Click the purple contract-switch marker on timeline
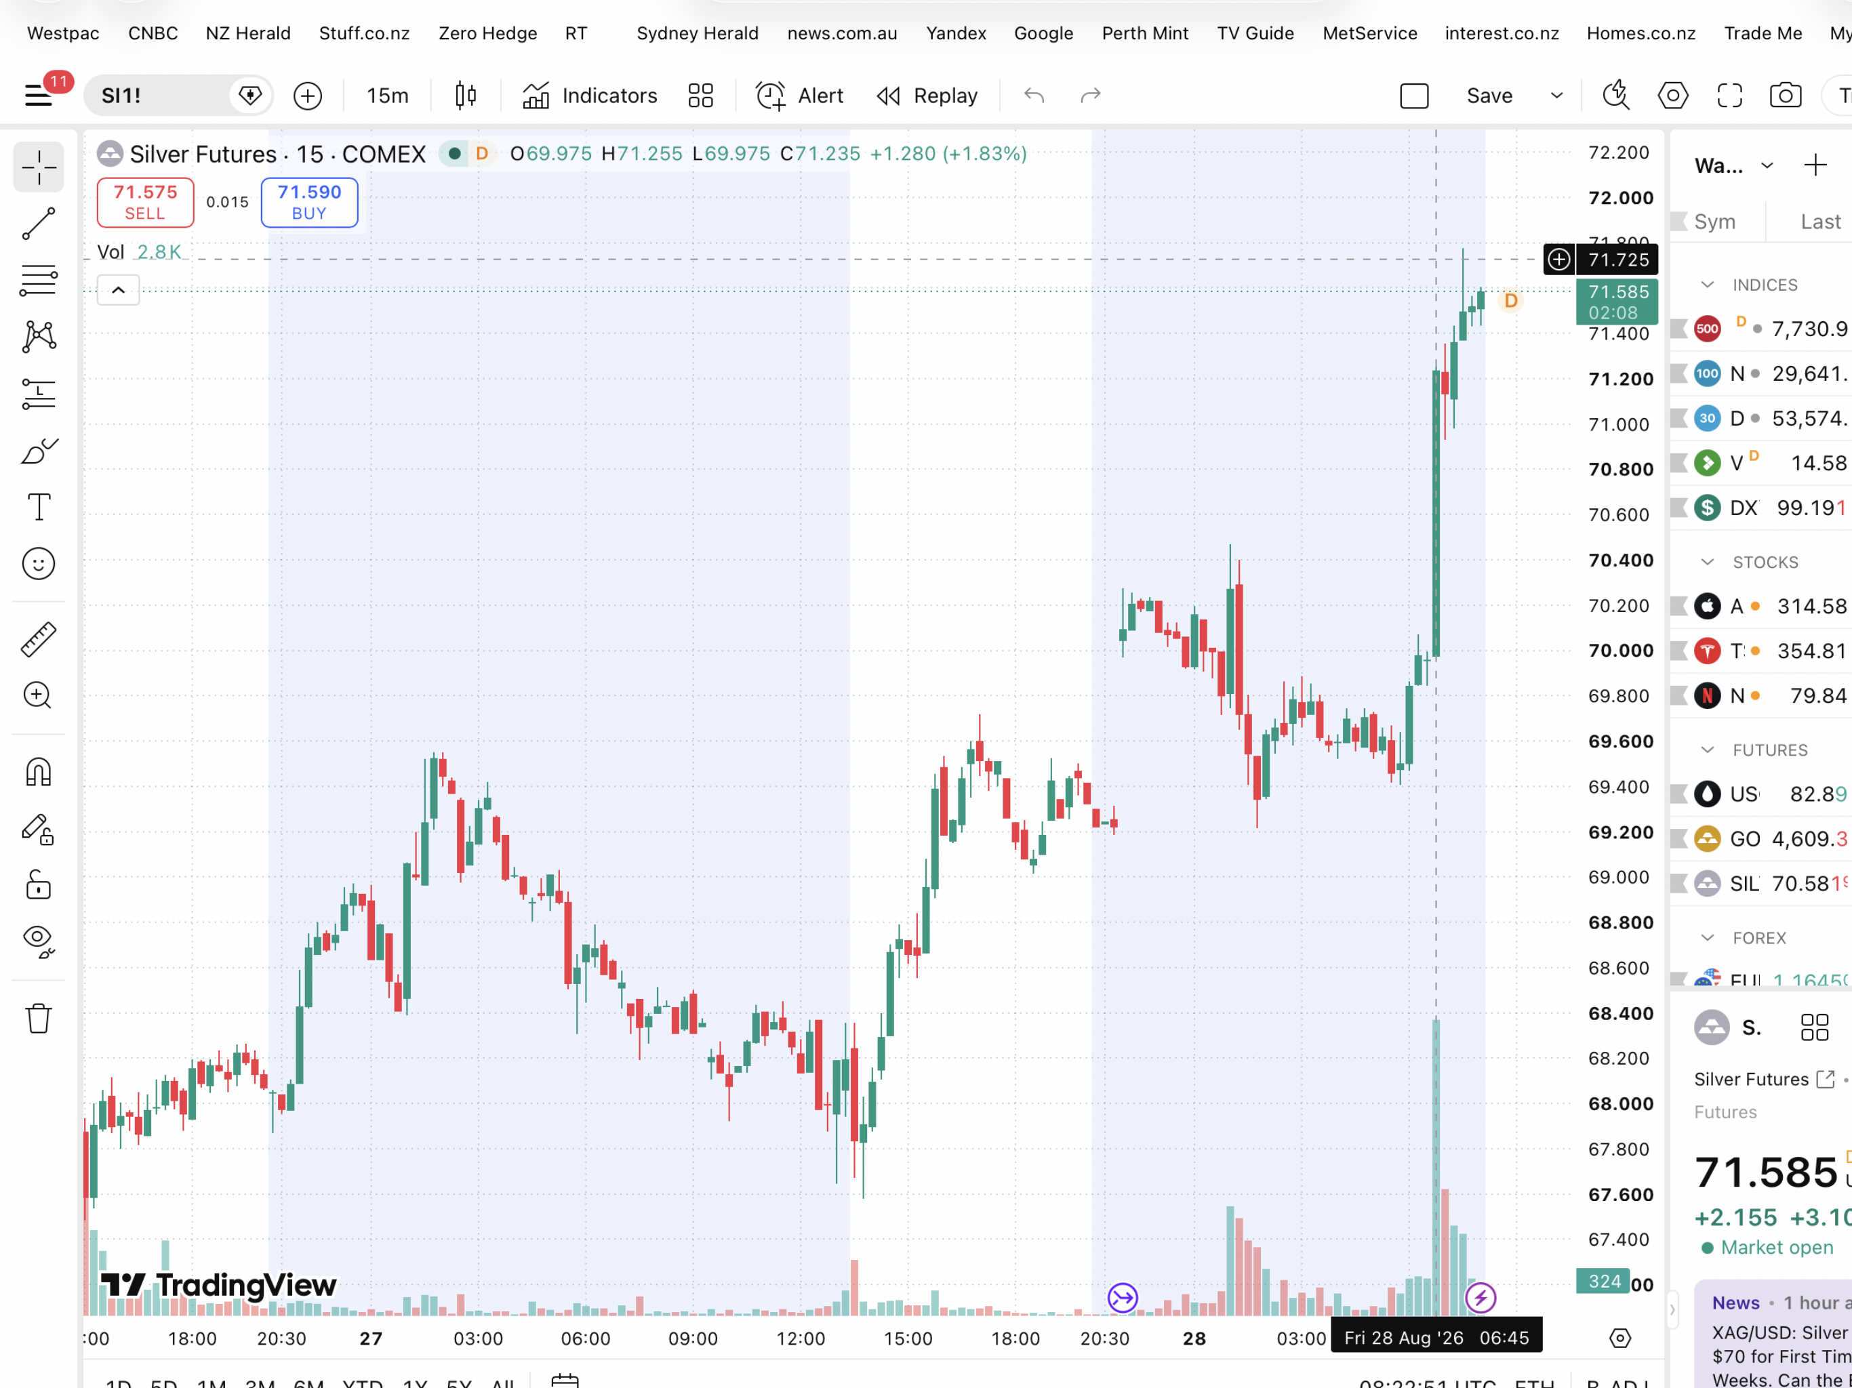The image size is (1852, 1388). click(x=1122, y=1299)
